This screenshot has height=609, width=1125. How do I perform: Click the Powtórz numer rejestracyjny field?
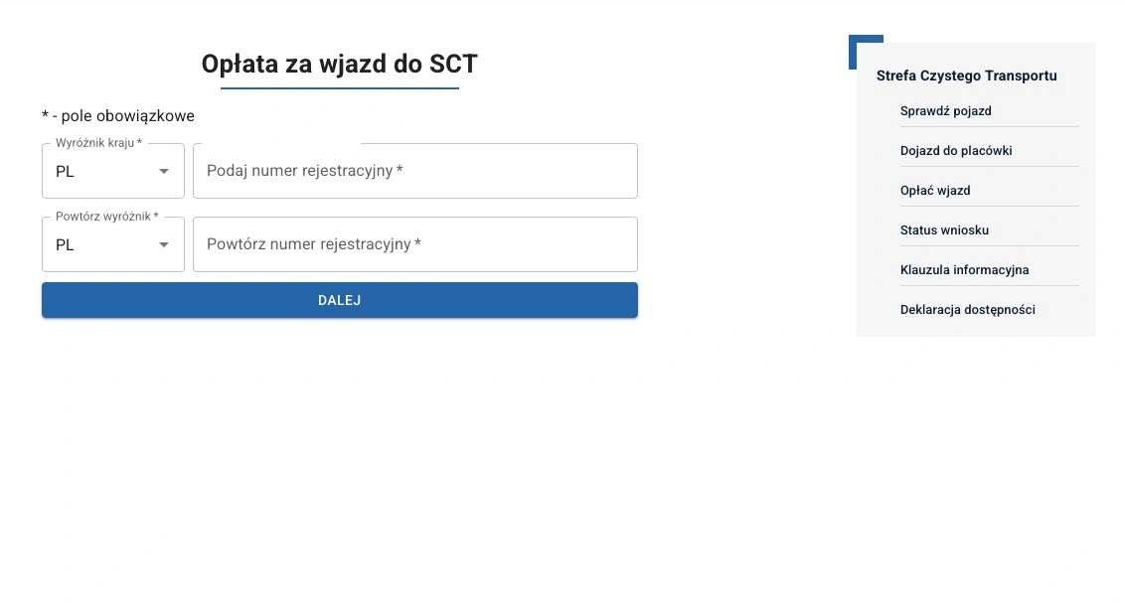[414, 244]
